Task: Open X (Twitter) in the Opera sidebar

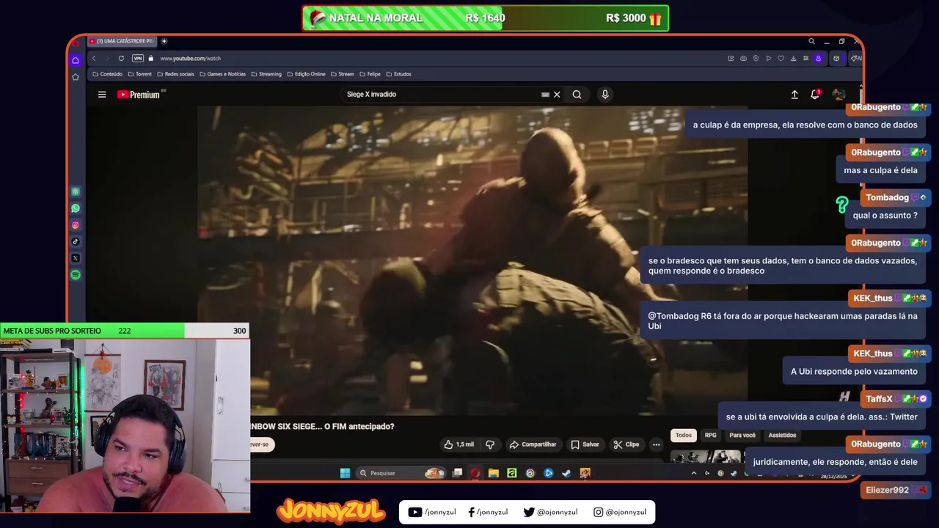Action: 76,258
